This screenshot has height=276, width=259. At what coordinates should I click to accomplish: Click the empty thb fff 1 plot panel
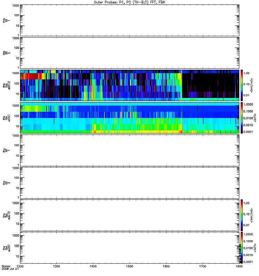(130, 20)
